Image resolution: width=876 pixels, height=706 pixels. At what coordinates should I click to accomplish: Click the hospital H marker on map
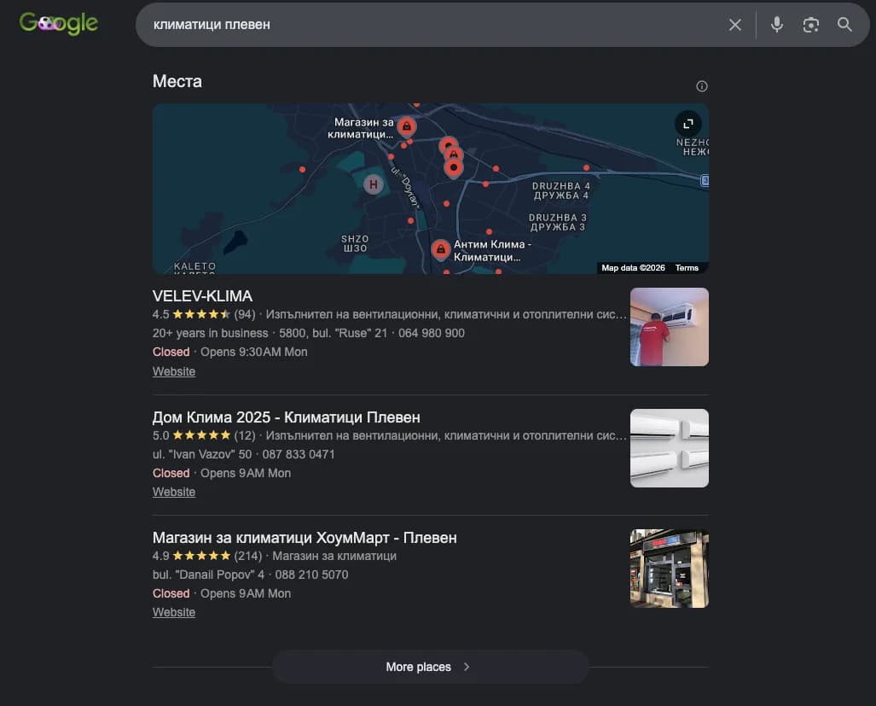[x=374, y=184]
